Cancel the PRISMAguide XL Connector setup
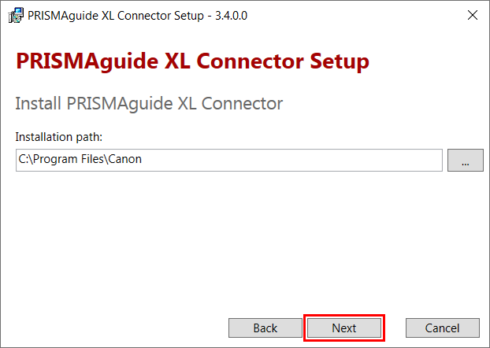Image resolution: width=490 pixels, height=348 pixels. [442, 328]
